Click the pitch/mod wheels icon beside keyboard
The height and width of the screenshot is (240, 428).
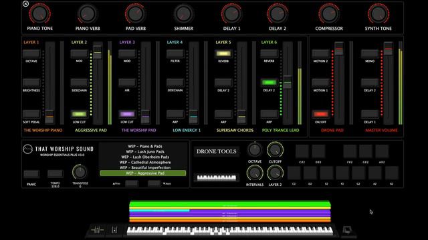click(x=98, y=230)
